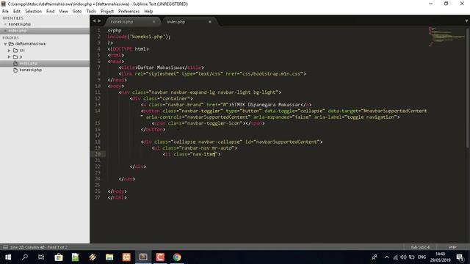Close koneksi.php using its tab X

click(x=153, y=21)
